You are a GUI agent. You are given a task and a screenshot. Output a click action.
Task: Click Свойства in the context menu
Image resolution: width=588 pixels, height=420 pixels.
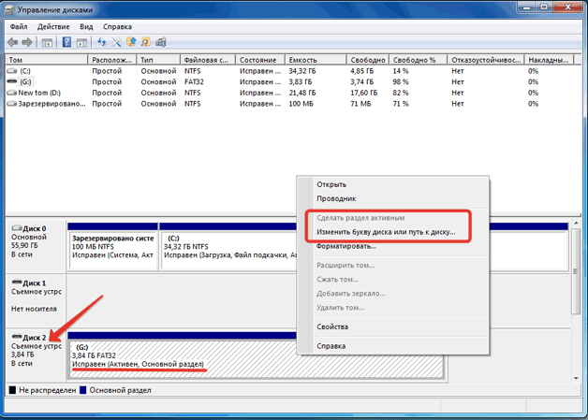[x=332, y=326]
